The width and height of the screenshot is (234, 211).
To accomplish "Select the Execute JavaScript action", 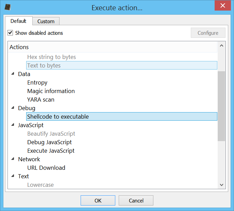I will 51,151.
